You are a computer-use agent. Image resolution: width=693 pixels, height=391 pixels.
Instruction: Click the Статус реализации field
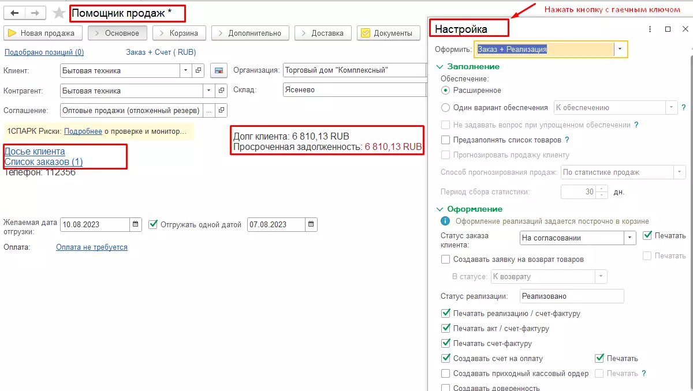coord(572,296)
